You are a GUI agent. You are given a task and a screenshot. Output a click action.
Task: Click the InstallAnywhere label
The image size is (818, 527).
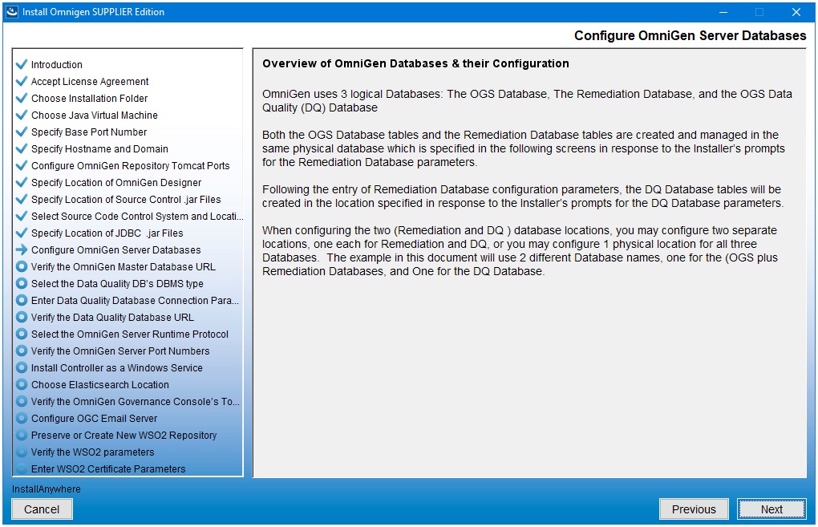click(x=47, y=489)
